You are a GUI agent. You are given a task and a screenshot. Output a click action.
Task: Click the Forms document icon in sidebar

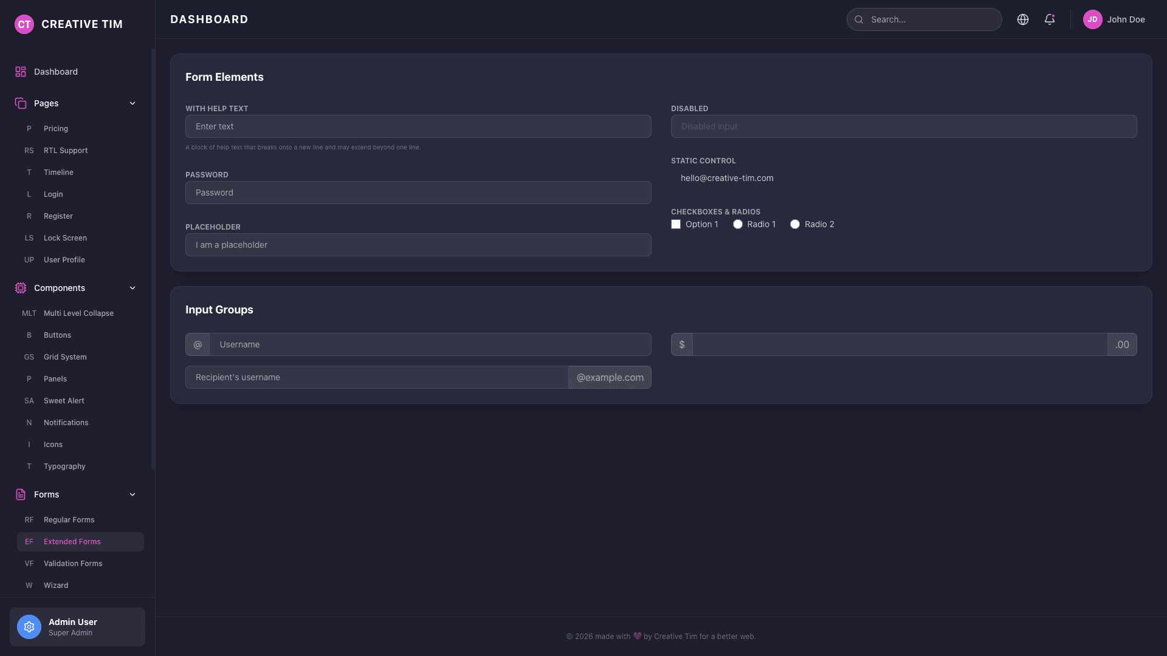[21, 494]
